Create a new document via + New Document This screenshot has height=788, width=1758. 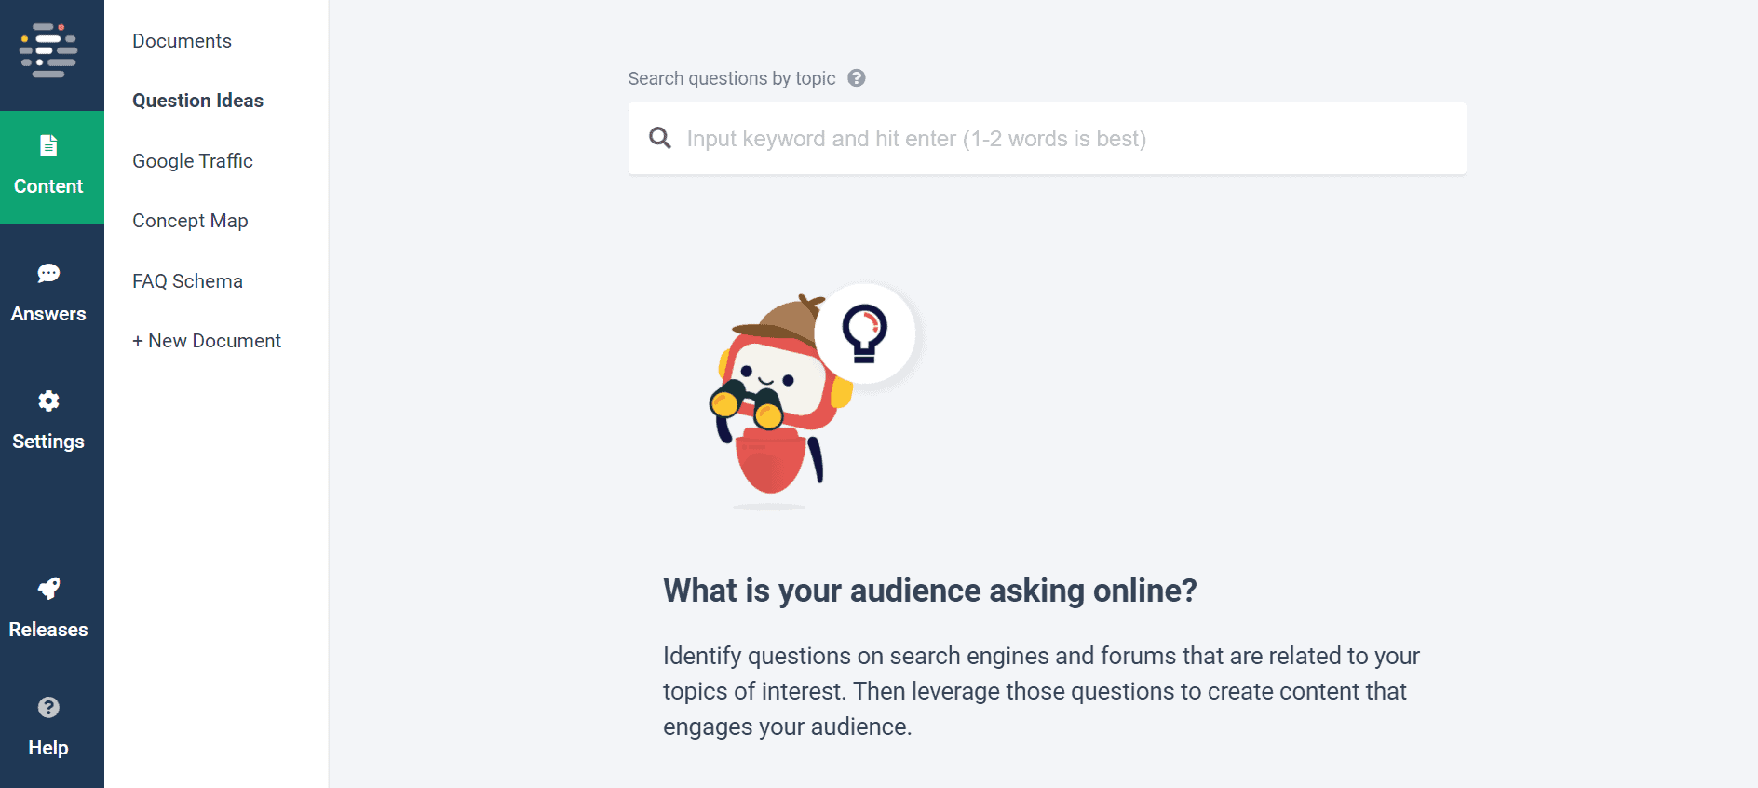[x=206, y=341]
